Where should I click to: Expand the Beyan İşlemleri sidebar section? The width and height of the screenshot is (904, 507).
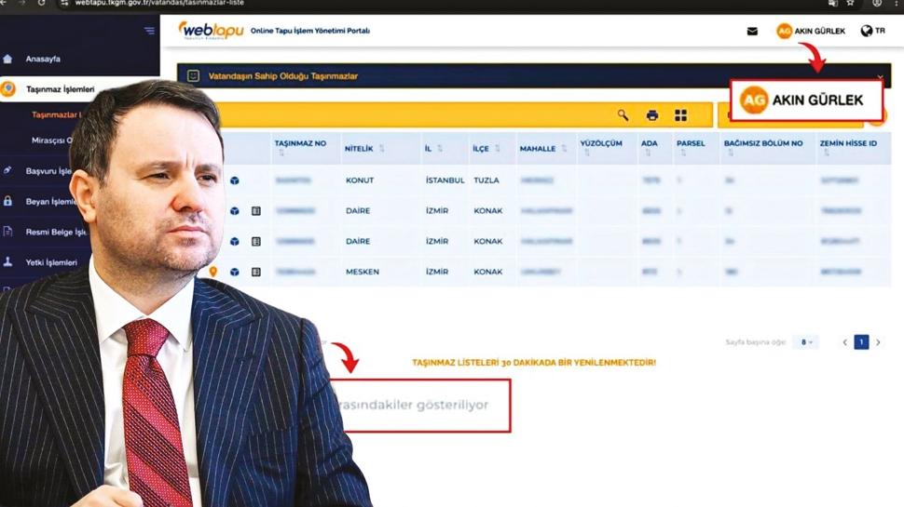click(x=51, y=201)
